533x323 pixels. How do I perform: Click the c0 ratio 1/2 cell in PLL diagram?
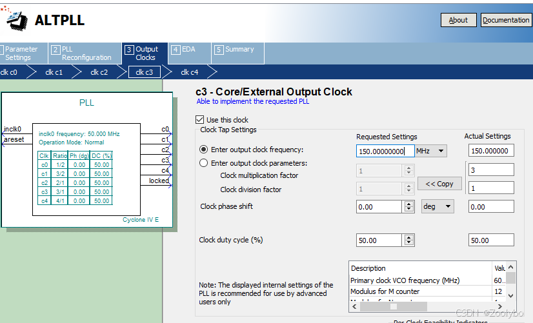pyautogui.click(x=60, y=165)
